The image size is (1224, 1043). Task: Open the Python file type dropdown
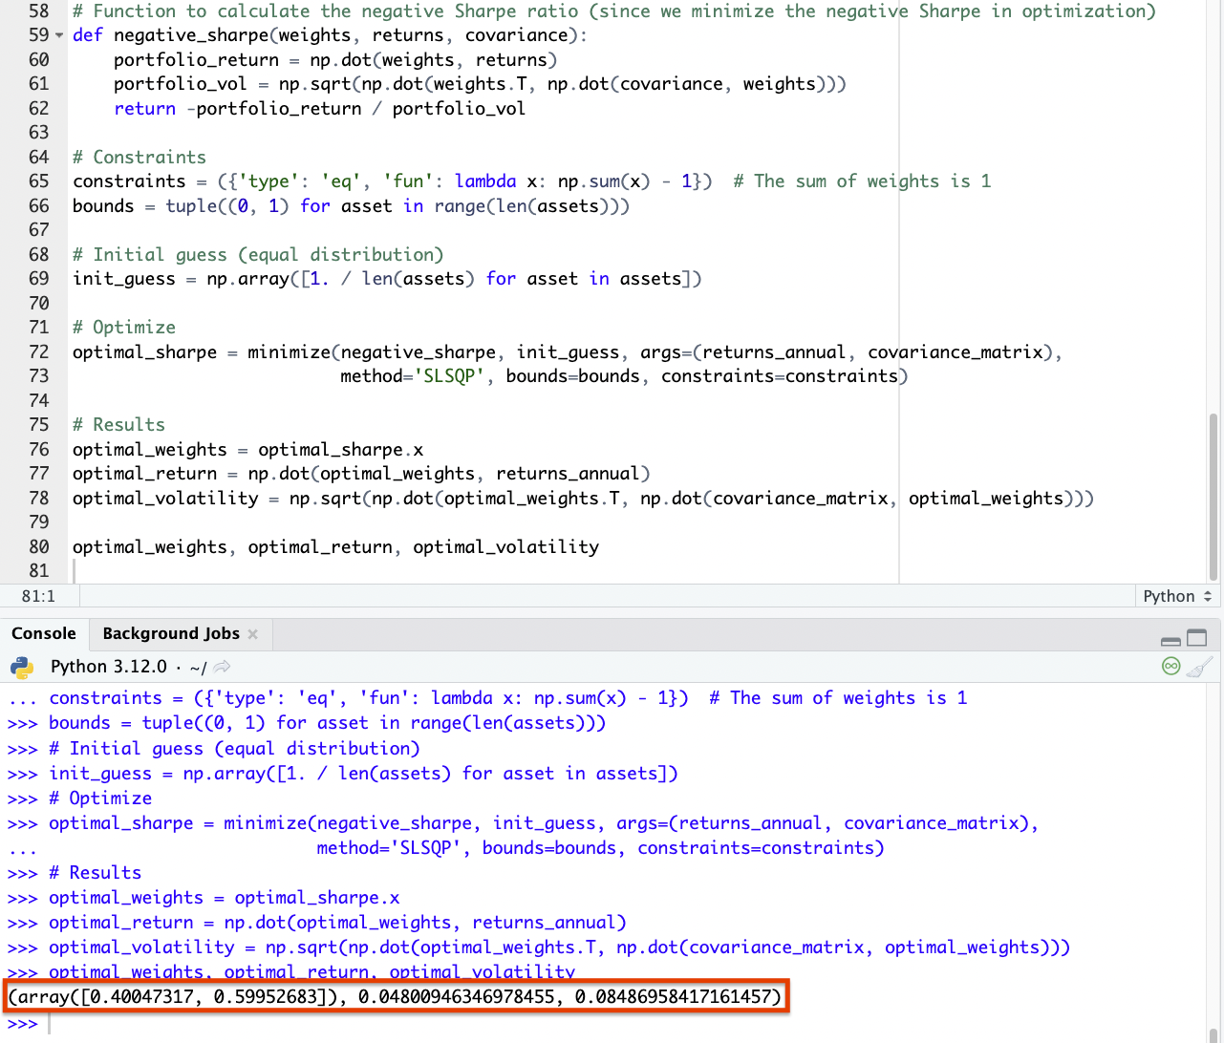(x=1177, y=596)
